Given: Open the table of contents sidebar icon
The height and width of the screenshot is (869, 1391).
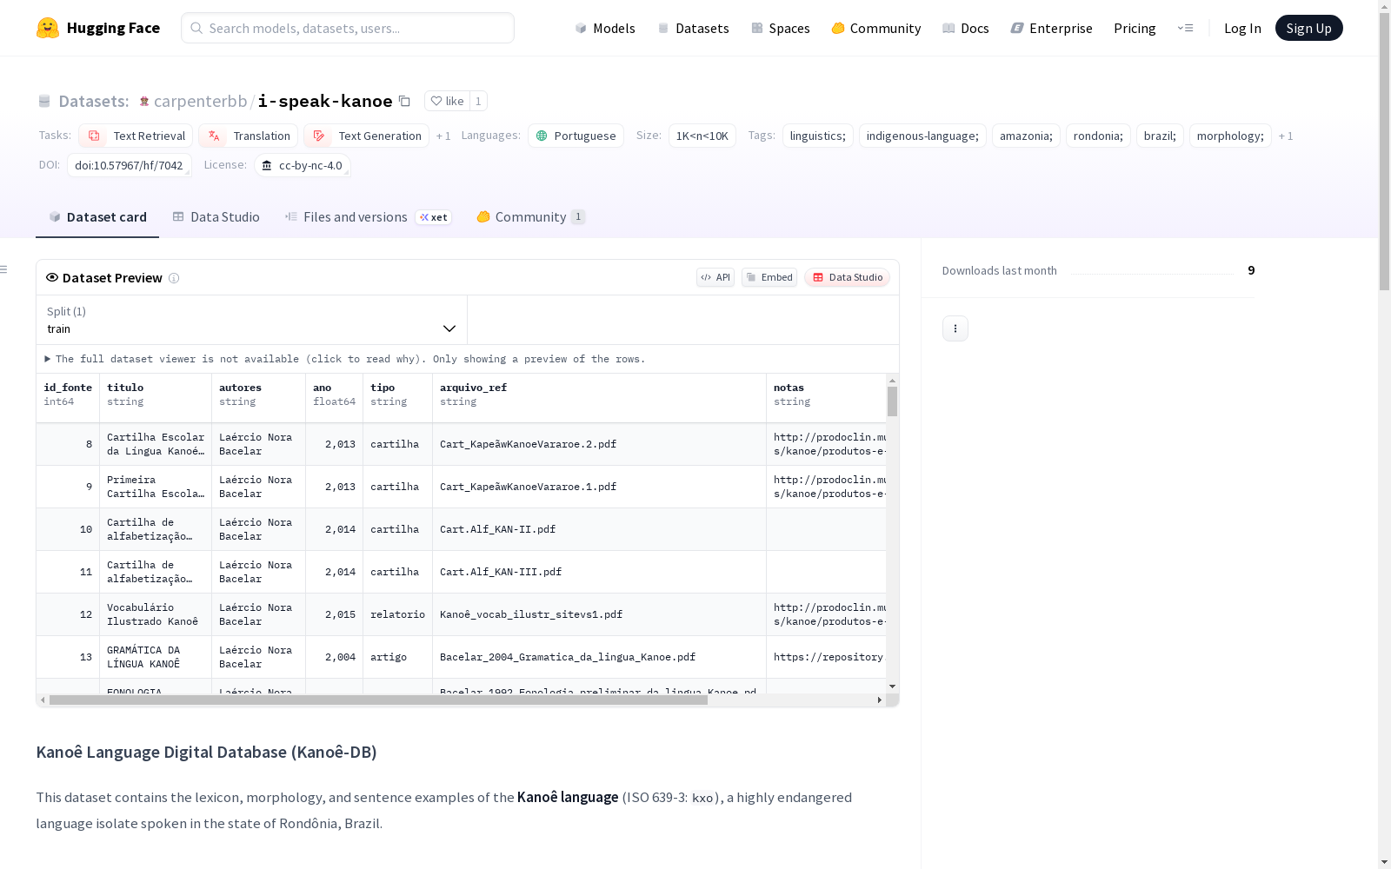Looking at the screenshot, I should [4, 269].
